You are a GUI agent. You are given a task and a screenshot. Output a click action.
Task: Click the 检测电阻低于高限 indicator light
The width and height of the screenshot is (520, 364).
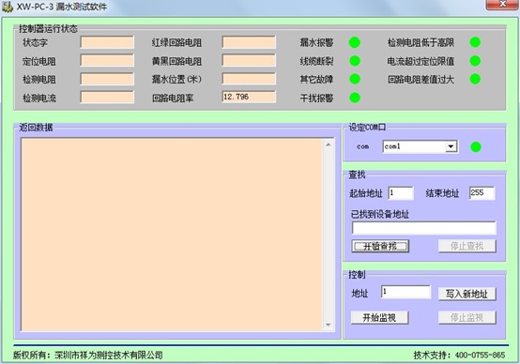pyautogui.click(x=475, y=42)
